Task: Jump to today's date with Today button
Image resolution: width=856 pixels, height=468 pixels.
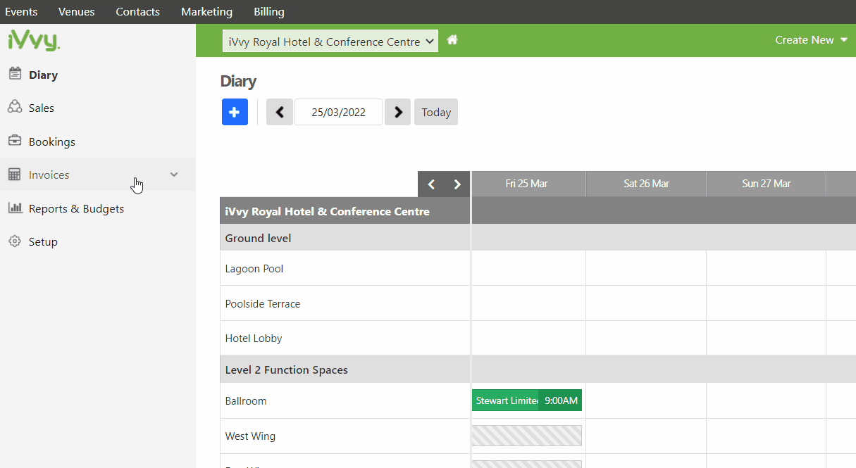Action: [436, 112]
